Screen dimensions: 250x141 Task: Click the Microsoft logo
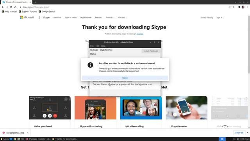[x=27, y=17]
